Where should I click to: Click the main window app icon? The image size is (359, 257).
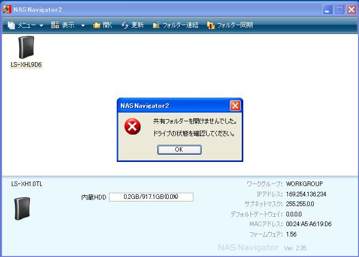click(7, 9)
